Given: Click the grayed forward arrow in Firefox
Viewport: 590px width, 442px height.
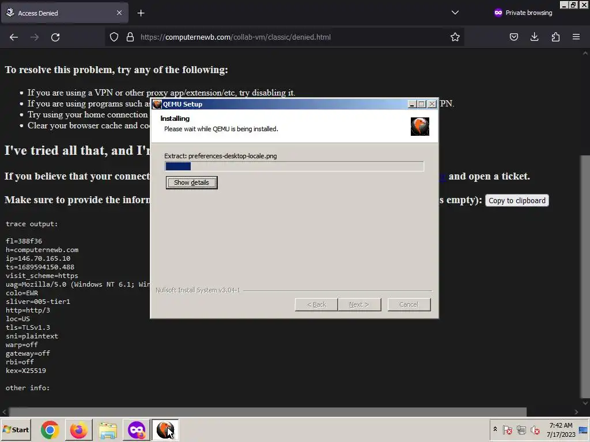Looking at the screenshot, I should click(x=35, y=37).
